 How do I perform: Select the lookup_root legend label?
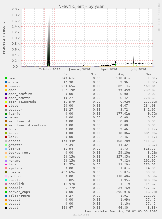(19, 153)
